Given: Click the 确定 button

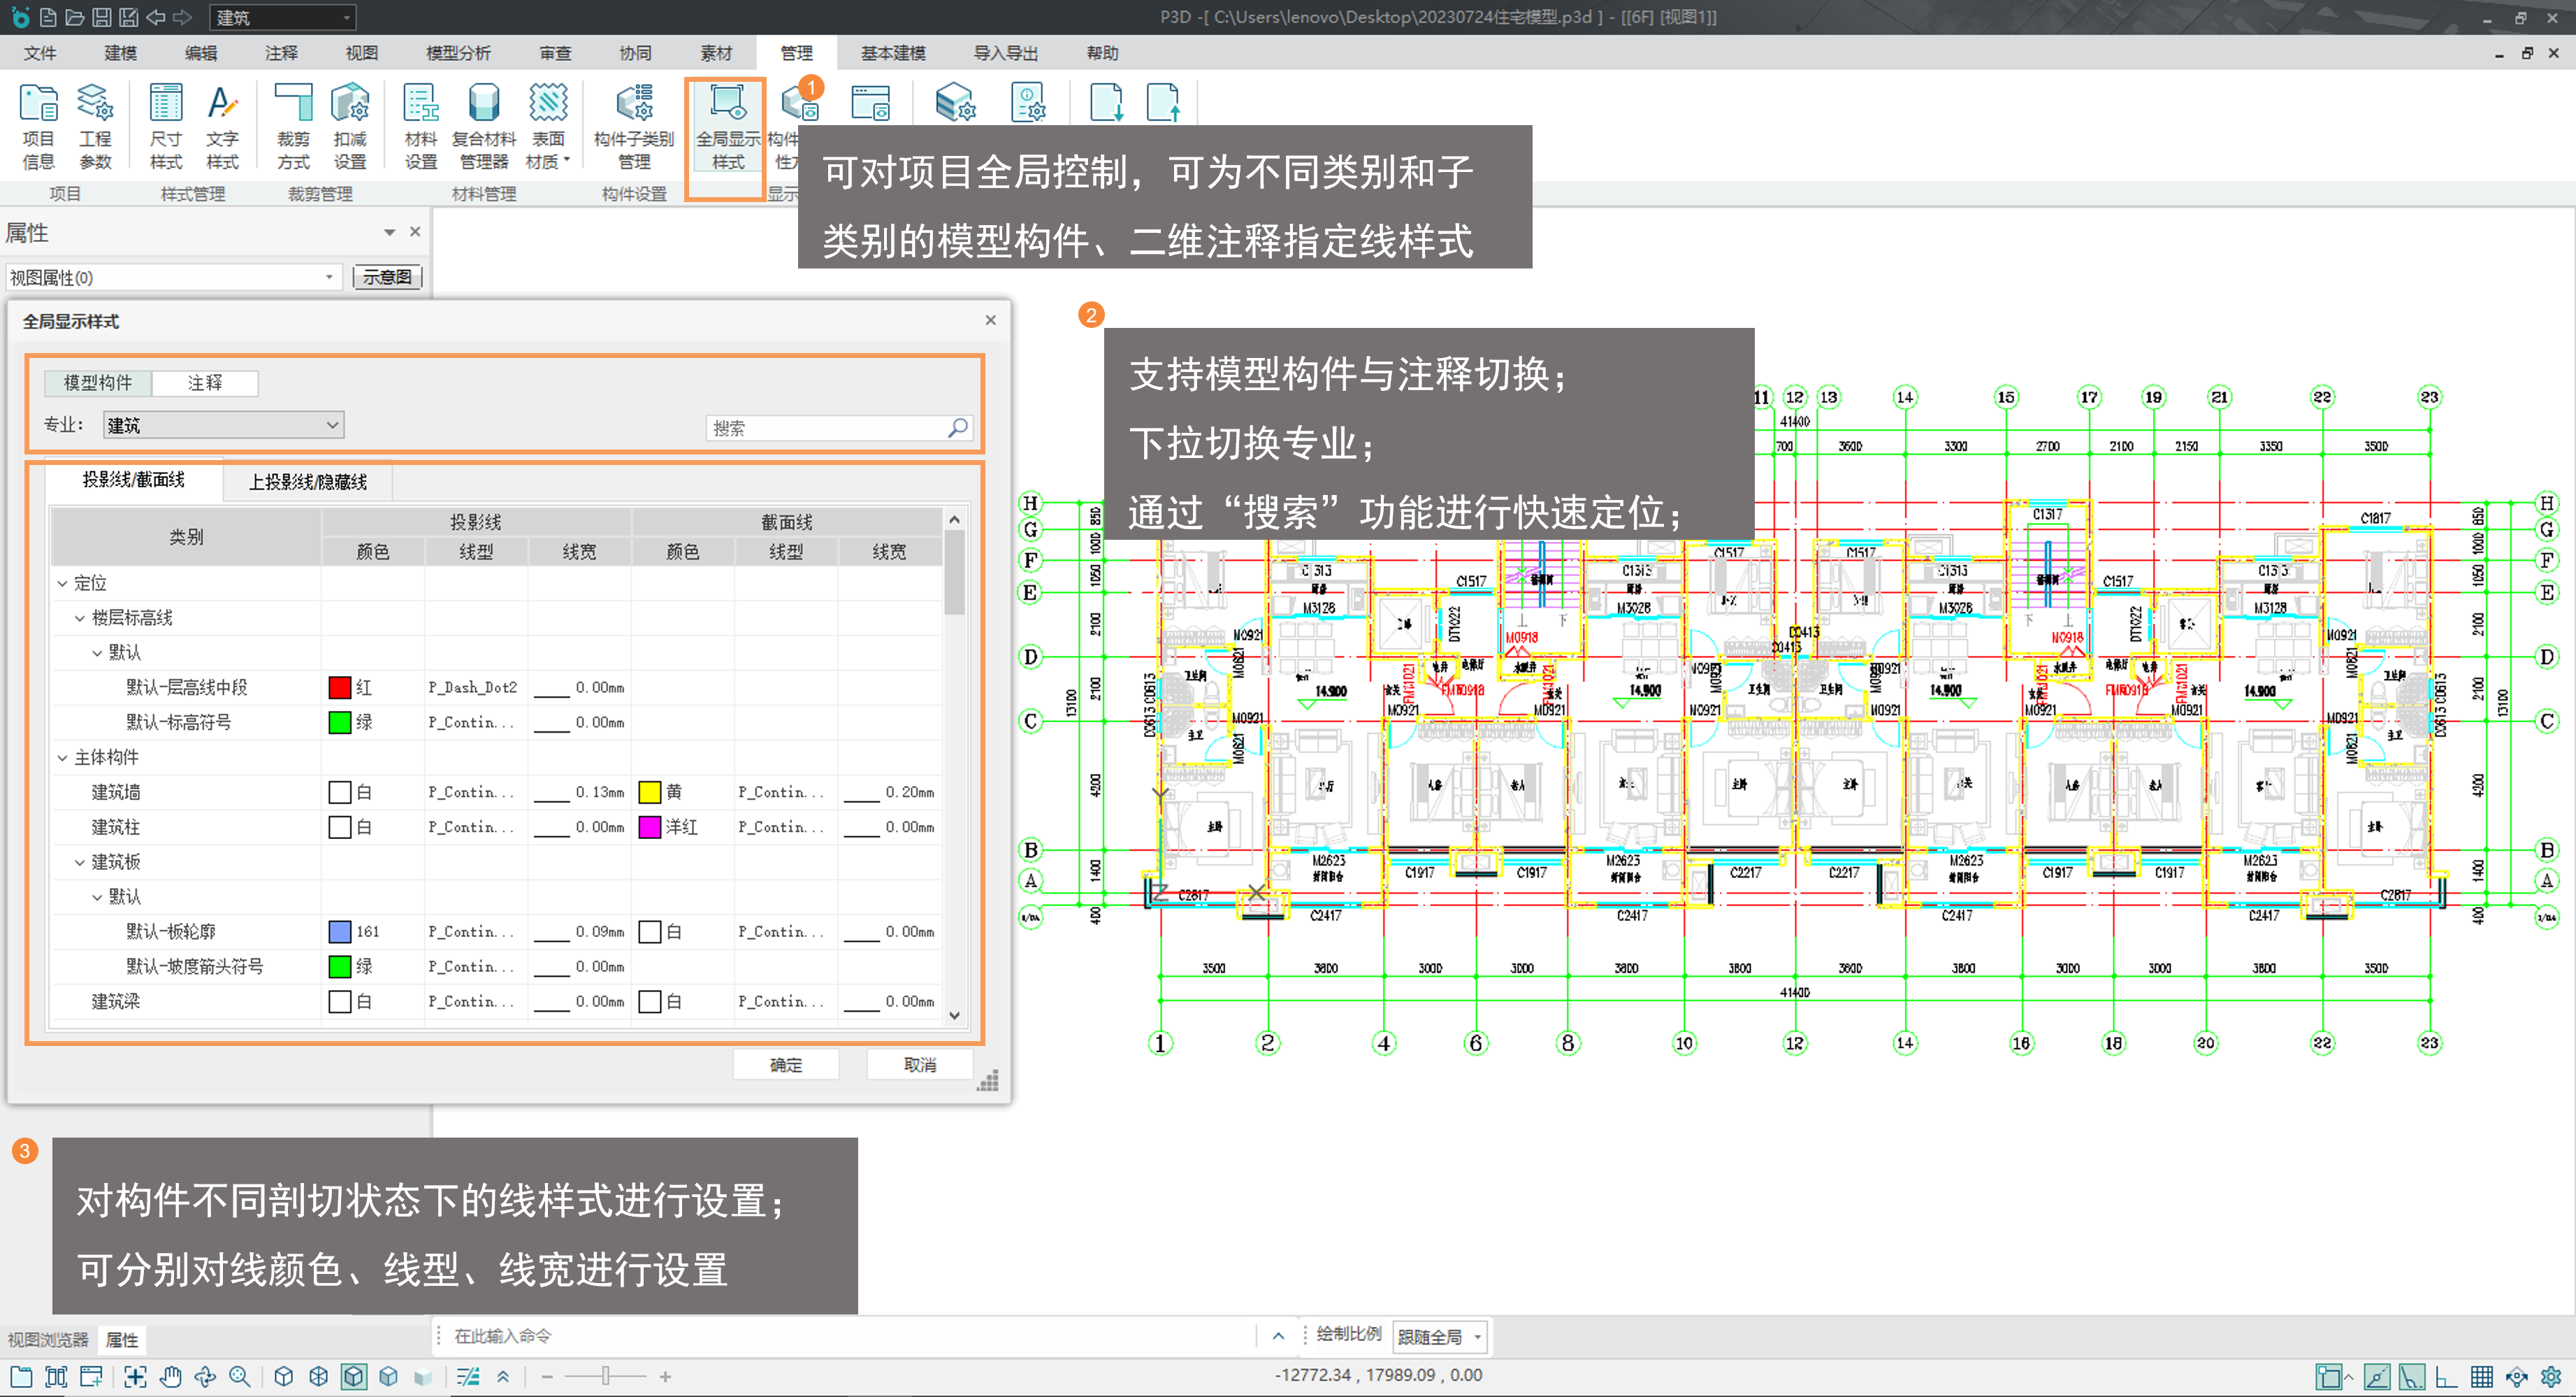Looking at the screenshot, I should pos(785,1063).
